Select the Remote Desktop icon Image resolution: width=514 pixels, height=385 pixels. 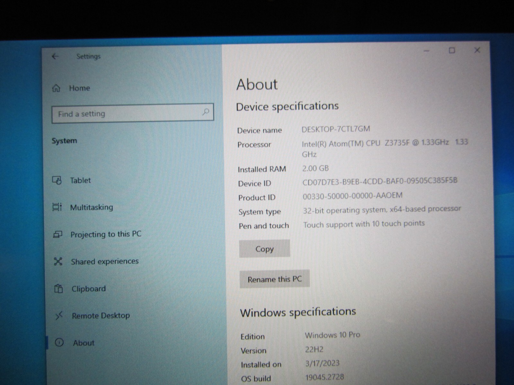coord(59,316)
